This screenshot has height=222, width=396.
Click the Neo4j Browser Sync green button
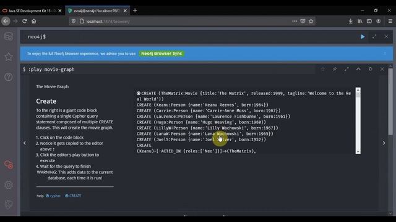tap(161, 54)
